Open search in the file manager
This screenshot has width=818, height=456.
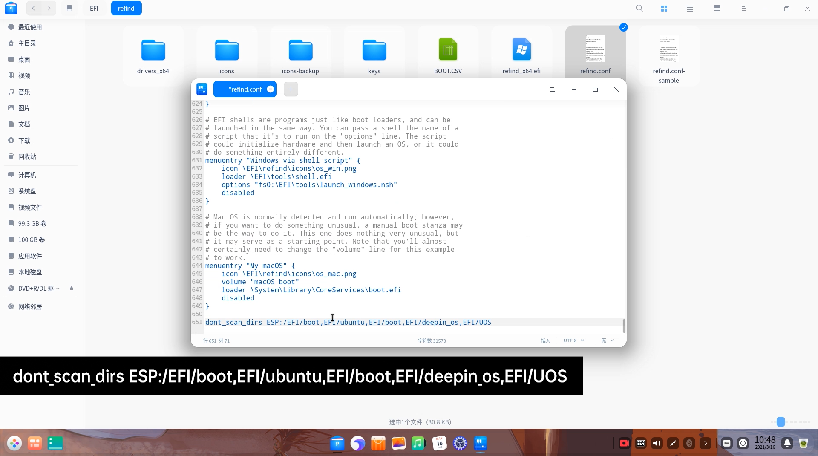tap(639, 8)
